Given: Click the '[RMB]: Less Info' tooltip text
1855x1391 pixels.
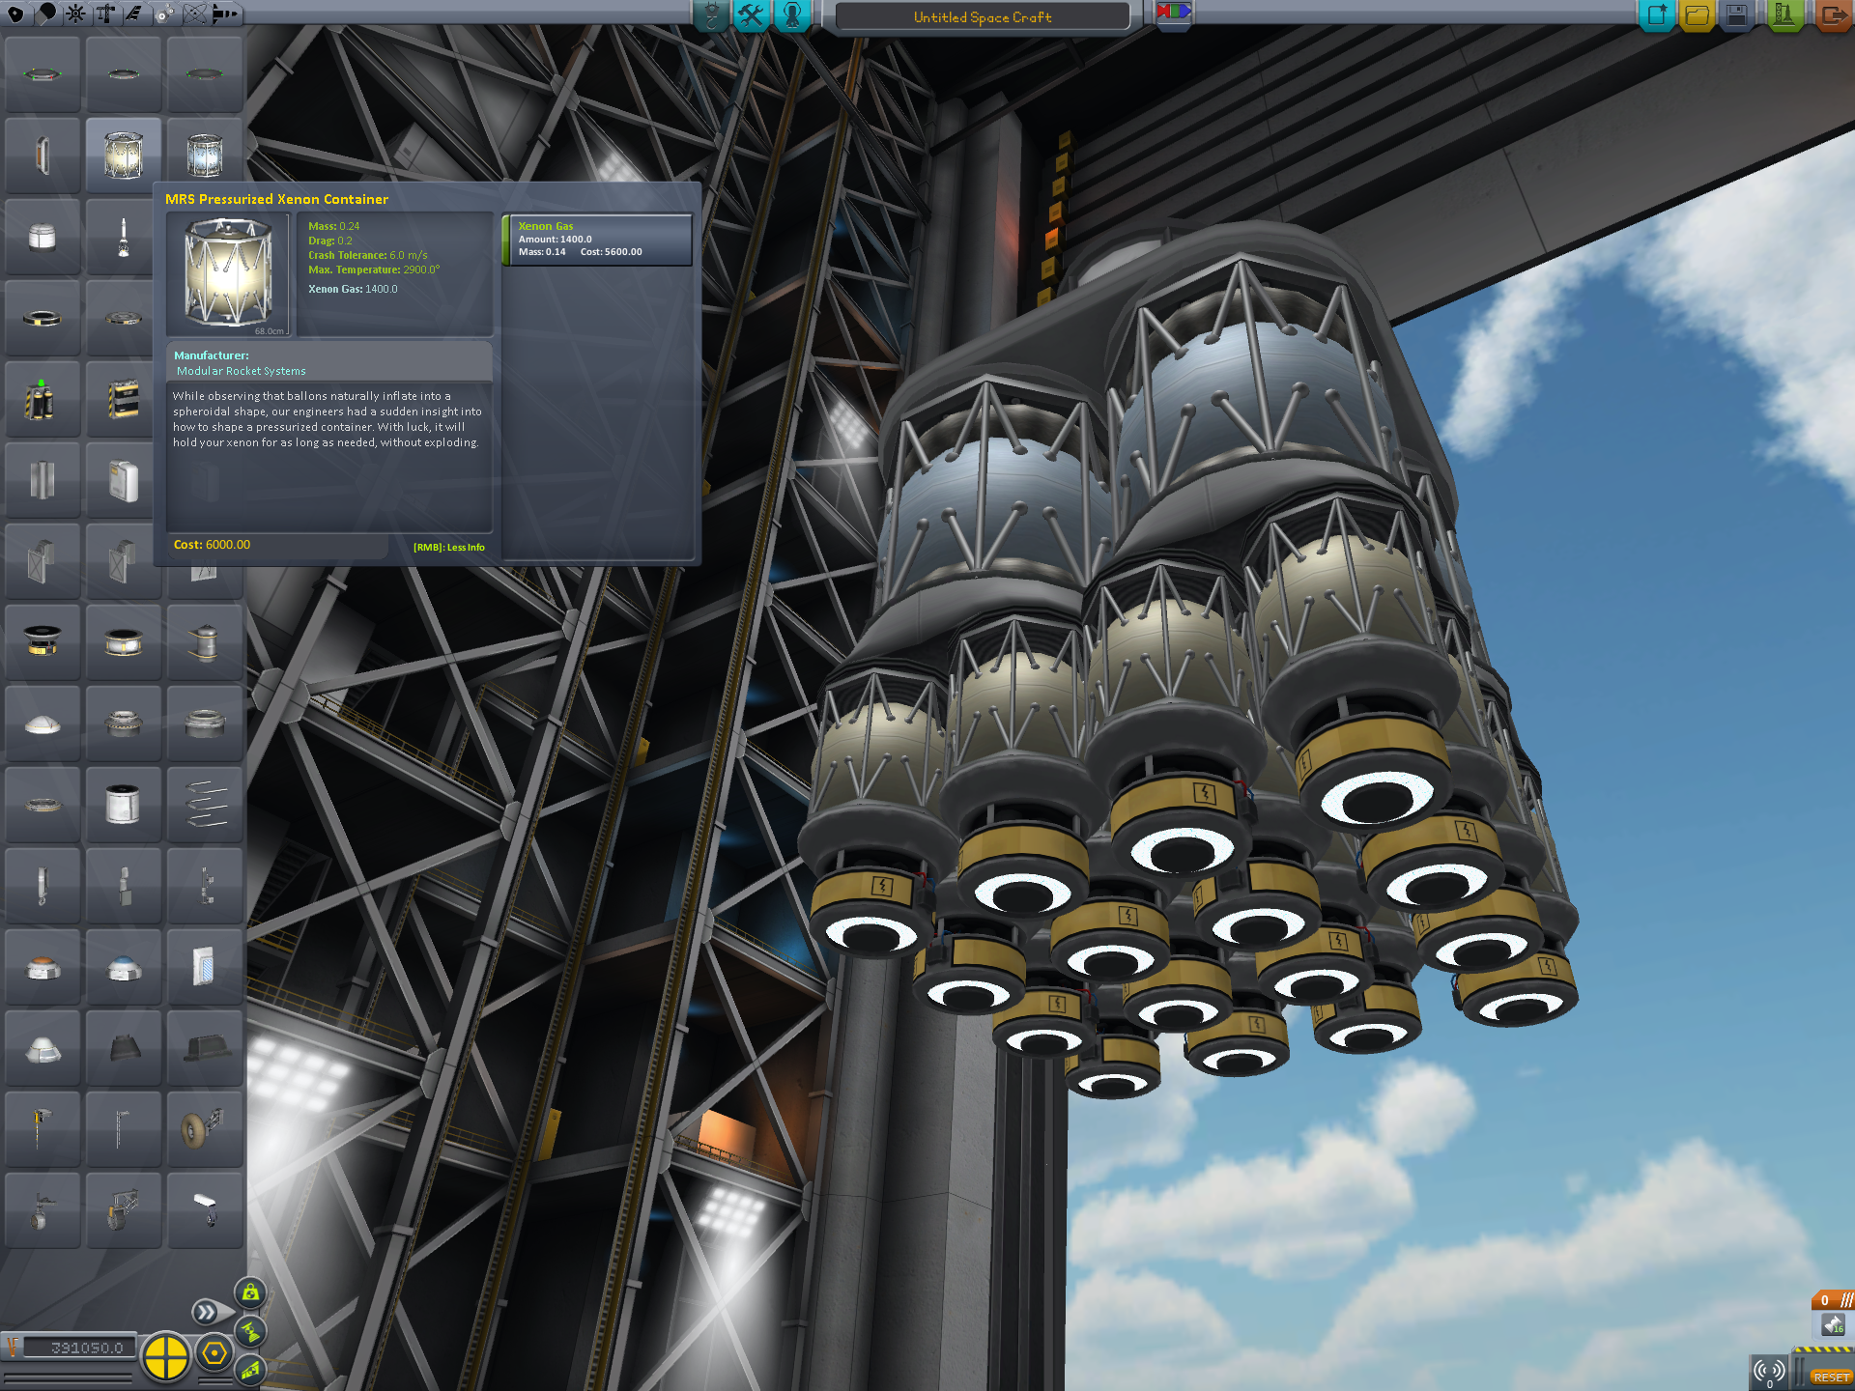Looking at the screenshot, I should pyautogui.click(x=449, y=548).
